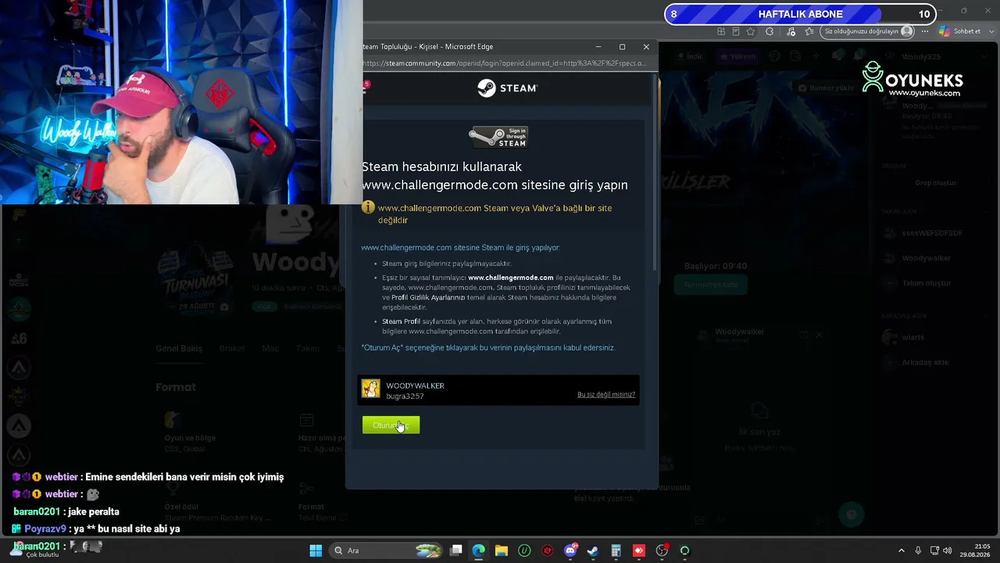Click the 'Sign in through Steam' badge
This screenshot has width=1000, height=563.
pos(498,137)
